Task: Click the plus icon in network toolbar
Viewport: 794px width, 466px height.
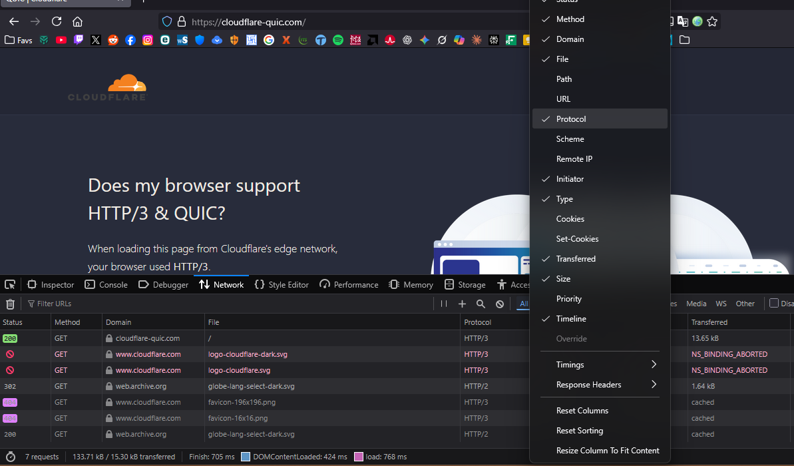Action: tap(462, 304)
